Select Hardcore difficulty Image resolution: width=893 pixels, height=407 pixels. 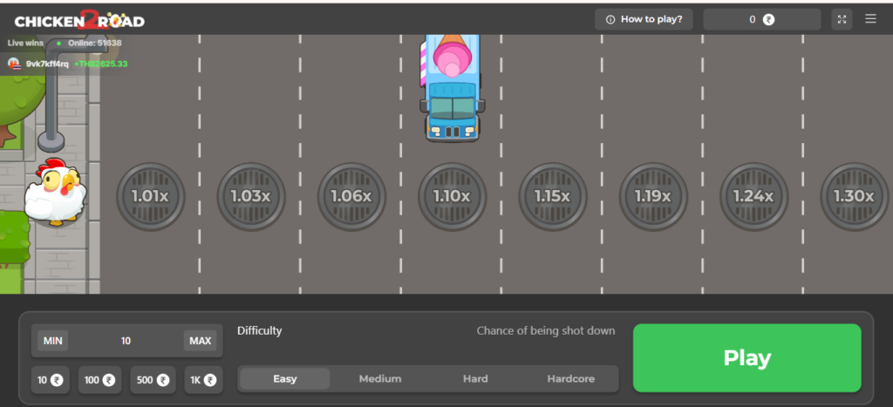570,379
